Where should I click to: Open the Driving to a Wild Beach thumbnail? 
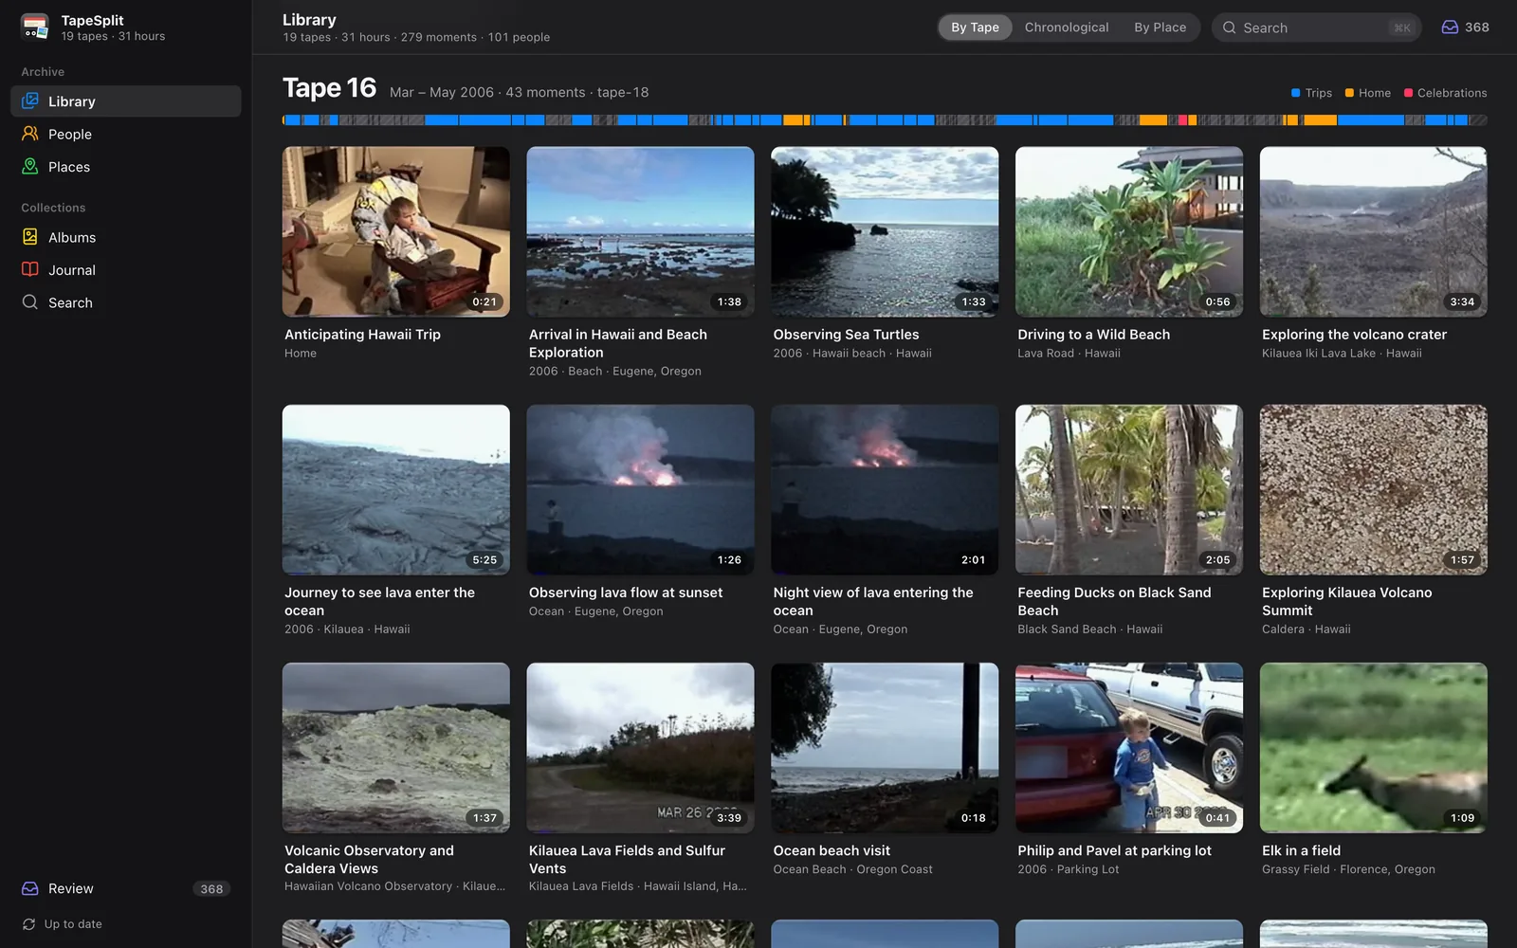(x=1129, y=231)
